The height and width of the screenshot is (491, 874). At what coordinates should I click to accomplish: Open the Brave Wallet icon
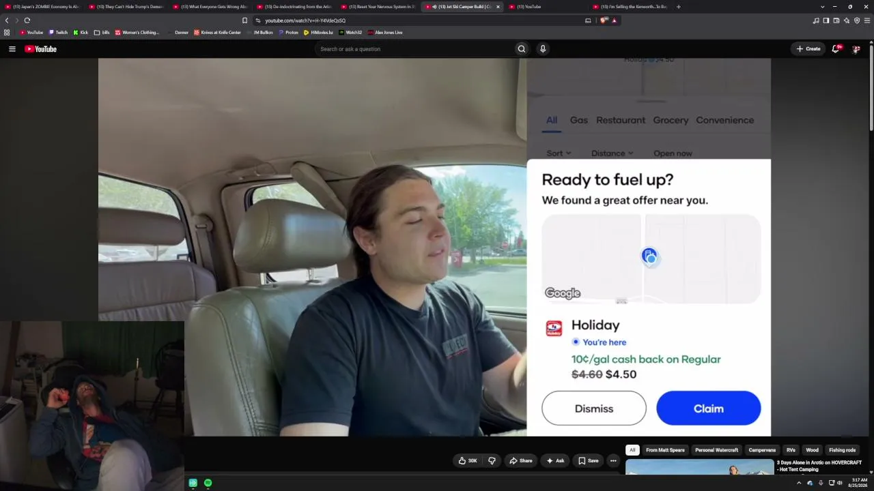(836, 20)
